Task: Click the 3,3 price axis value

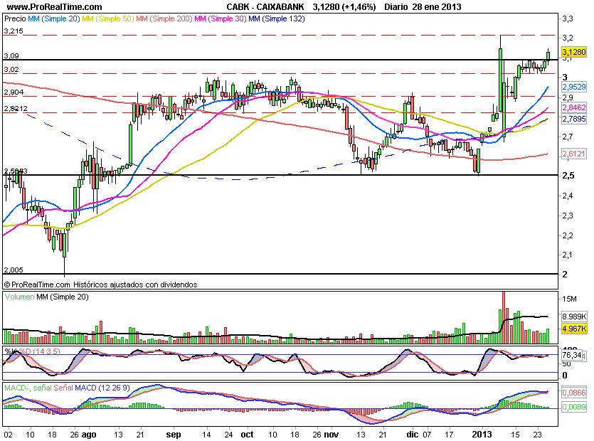Action: [x=568, y=18]
